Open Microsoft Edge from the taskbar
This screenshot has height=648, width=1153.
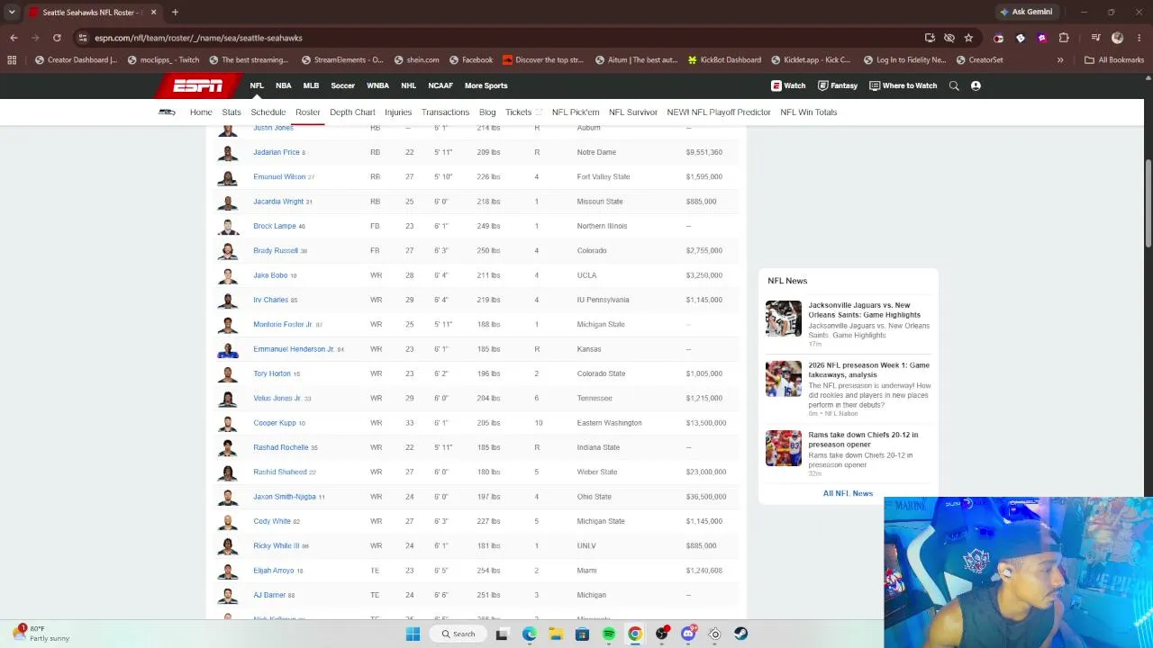coord(530,634)
